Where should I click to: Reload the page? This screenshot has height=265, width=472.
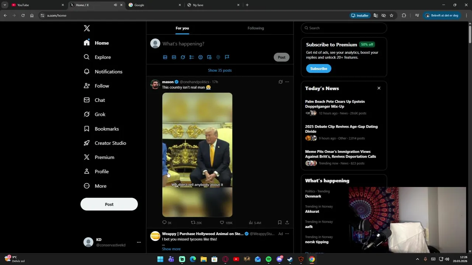[23, 15]
